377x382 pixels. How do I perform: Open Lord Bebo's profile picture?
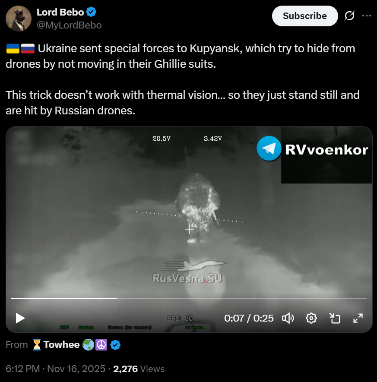tap(19, 19)
